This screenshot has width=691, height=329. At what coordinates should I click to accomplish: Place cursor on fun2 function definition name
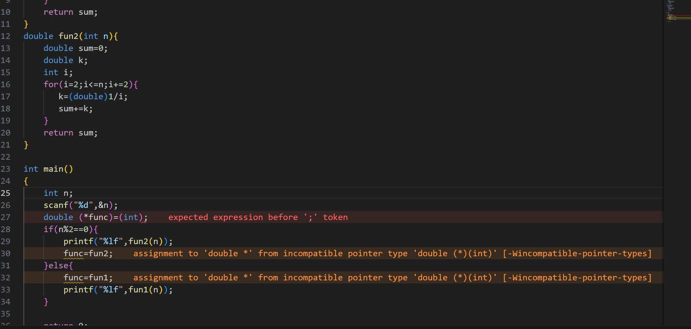tap(68, 36)
